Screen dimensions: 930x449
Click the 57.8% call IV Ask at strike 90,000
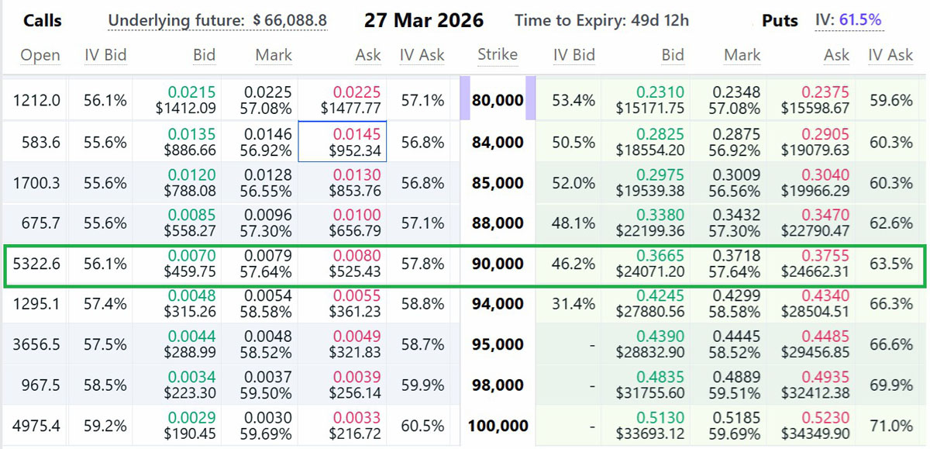click(422, 264)
